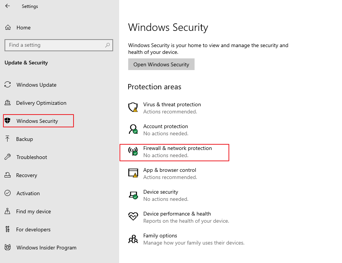342x263 pixels.
Task: Select Delivery Optimization menu item
Action: pyautogui.click(x=41, y=103)
